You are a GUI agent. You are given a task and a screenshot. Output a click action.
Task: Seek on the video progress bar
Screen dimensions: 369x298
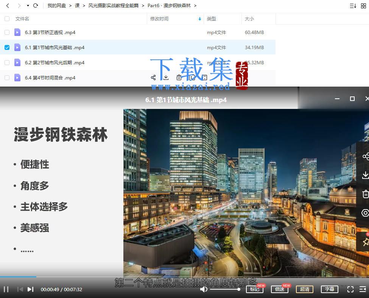pyautogui.click(x=185, y=277)
